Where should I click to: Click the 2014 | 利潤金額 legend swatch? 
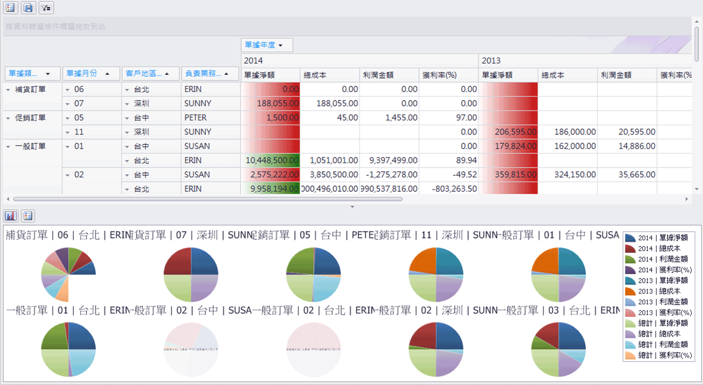630,260
